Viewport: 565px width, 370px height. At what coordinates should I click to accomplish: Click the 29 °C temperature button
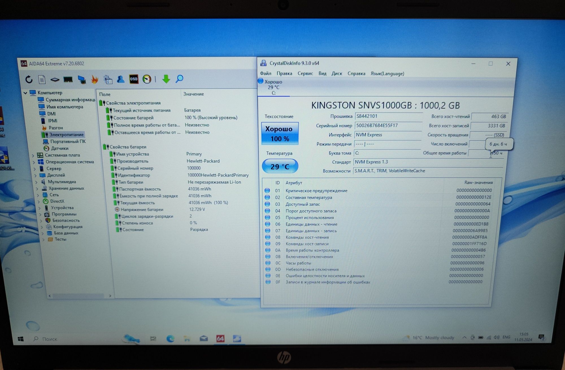(x=280, y=166)
